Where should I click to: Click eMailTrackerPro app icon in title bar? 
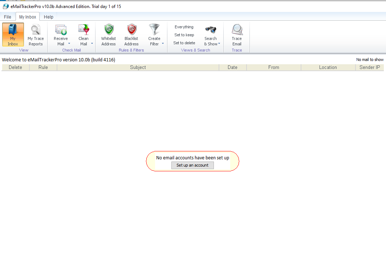pyautogui.click(x=5, y=7)
